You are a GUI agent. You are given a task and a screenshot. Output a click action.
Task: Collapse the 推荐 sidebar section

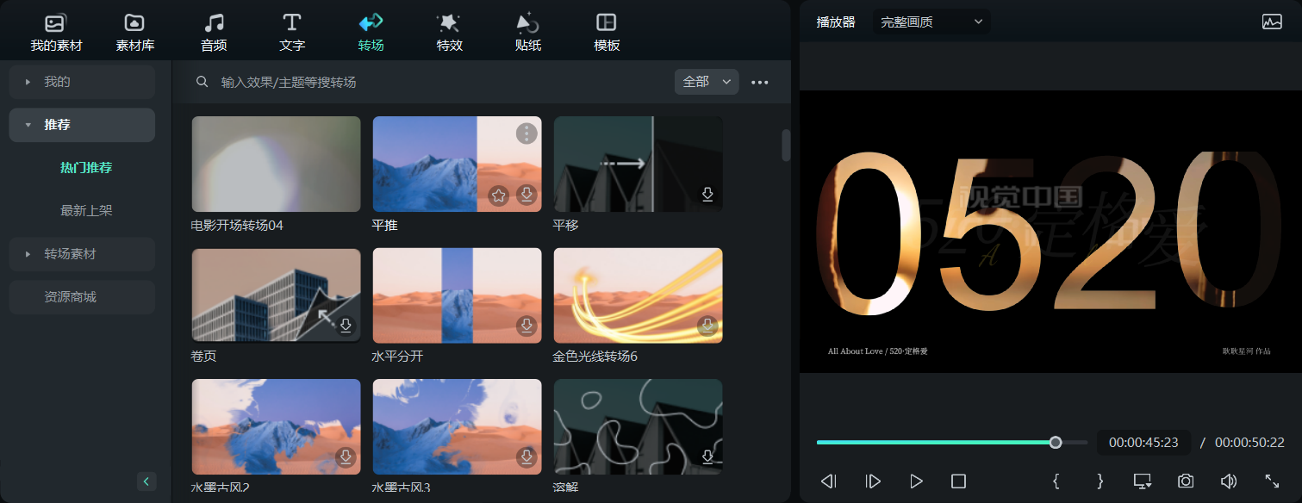[x=82, y=125]
